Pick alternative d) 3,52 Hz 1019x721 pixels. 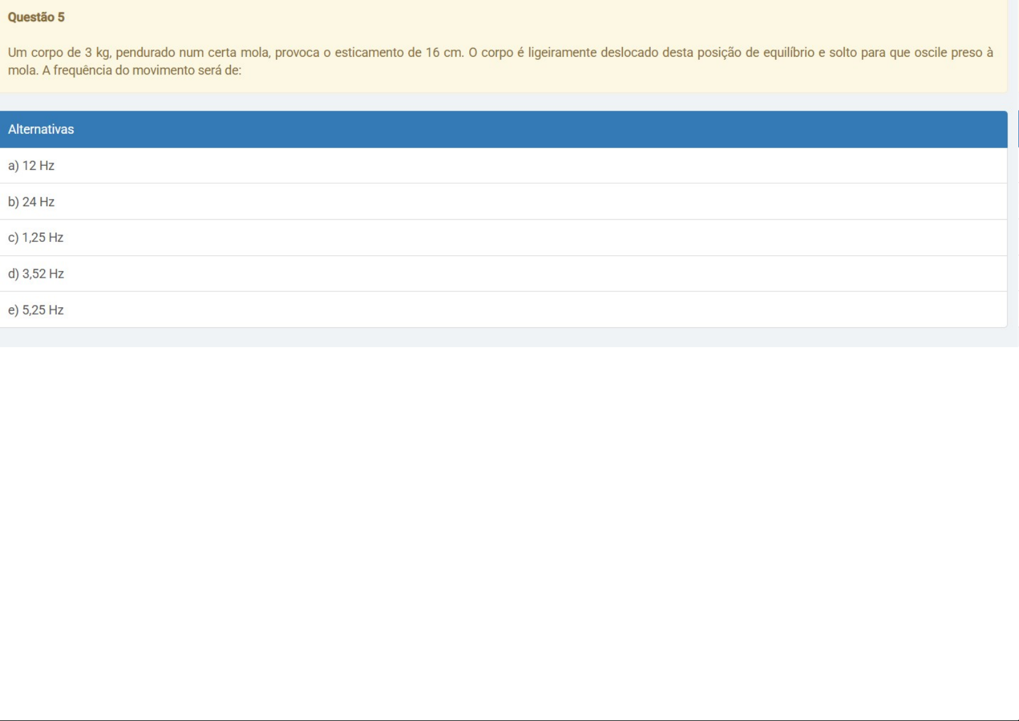[x=36, y=274]
